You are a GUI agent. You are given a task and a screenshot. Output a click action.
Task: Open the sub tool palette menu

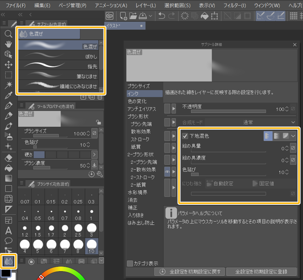[21, 23]
